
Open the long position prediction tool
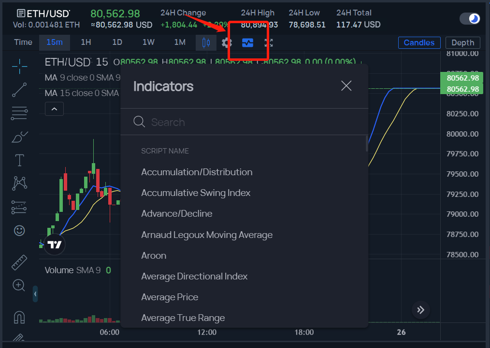tap(19, 207)
